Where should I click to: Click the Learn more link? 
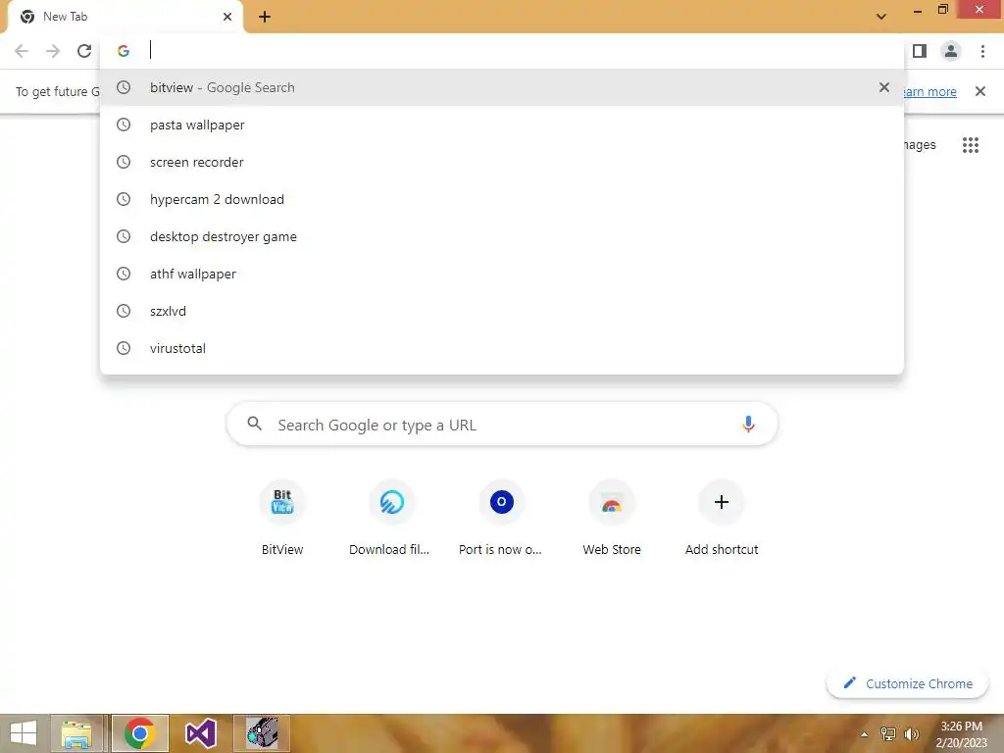click(929, 91)
